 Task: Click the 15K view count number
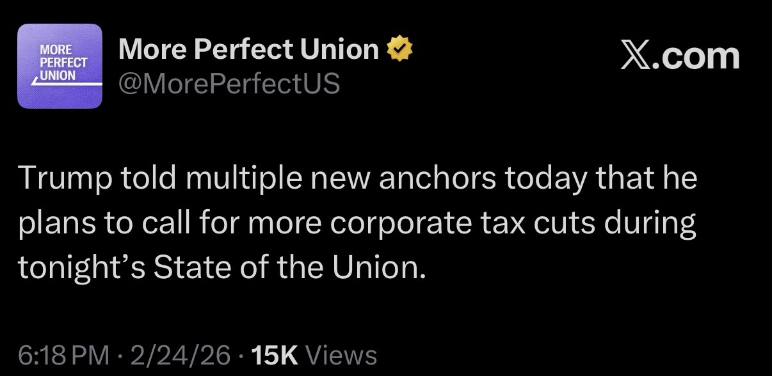click(x=276, y=354)
